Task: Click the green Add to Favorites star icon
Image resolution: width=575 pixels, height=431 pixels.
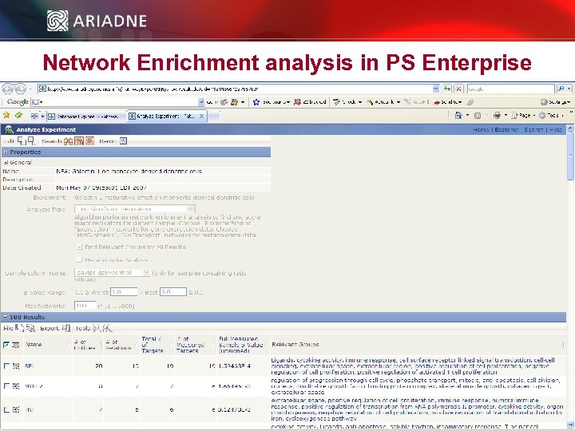Action: (x=18, y=116)
